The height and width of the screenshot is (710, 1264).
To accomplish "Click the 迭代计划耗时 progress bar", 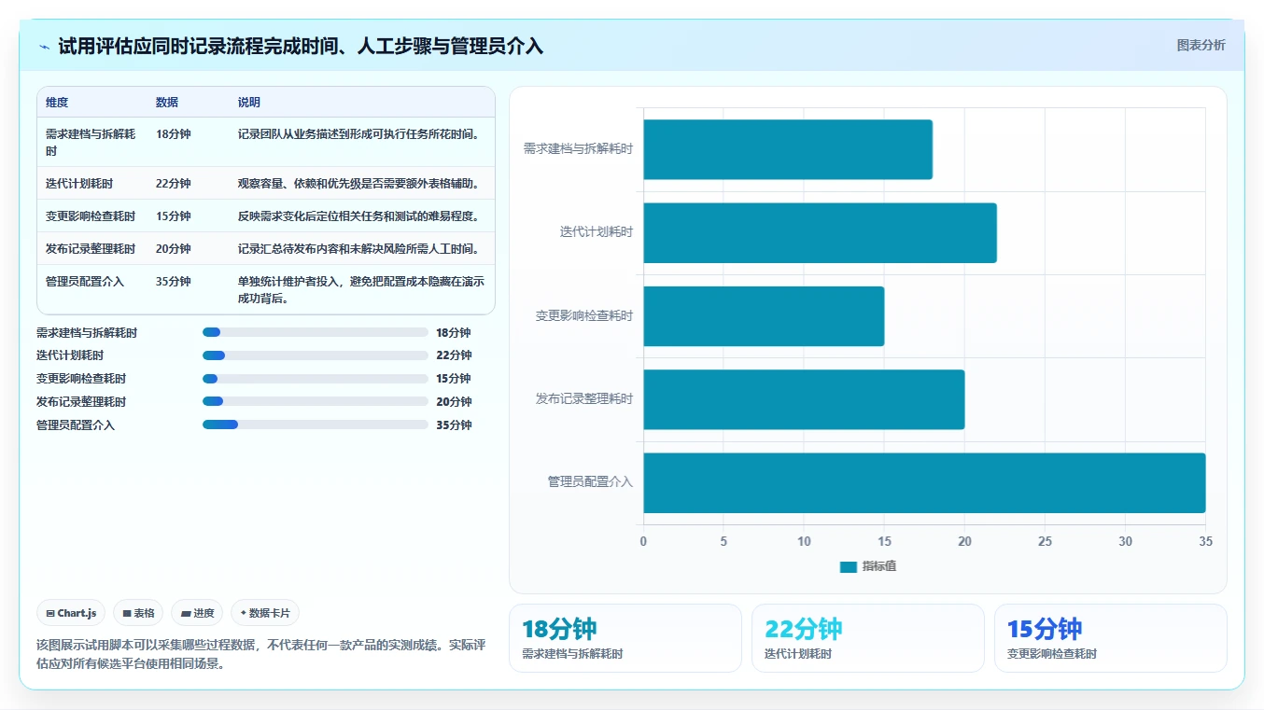I will (316, 355).
